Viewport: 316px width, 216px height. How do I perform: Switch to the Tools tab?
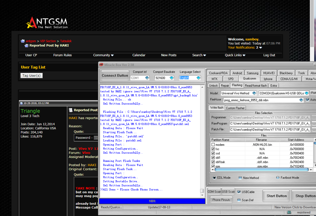tap(301, 73)
